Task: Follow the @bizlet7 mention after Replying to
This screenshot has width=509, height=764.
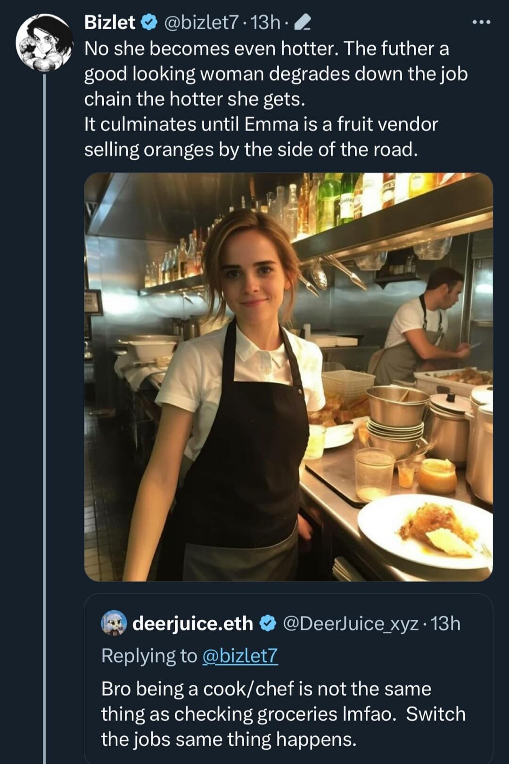Action: pos(240,656)
